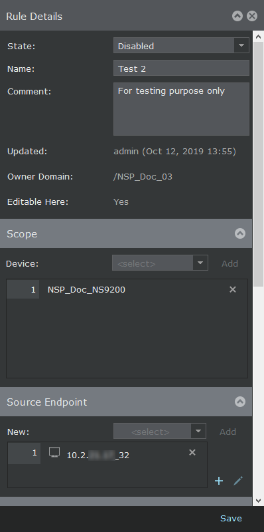Select the NSP_Doc_NS9200 device row
The height and width of the screenshot is (532, 264).
tap(127, 289)
